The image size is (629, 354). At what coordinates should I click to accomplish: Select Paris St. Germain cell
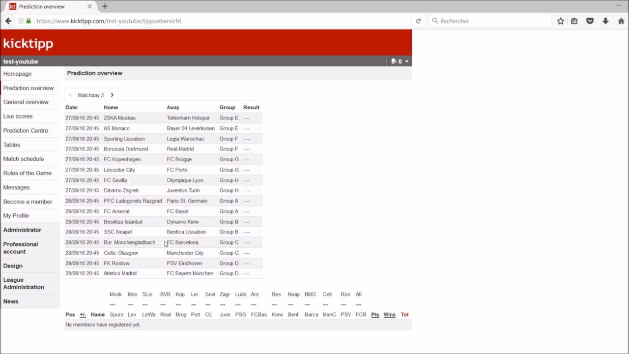click(x=187, y=201)
